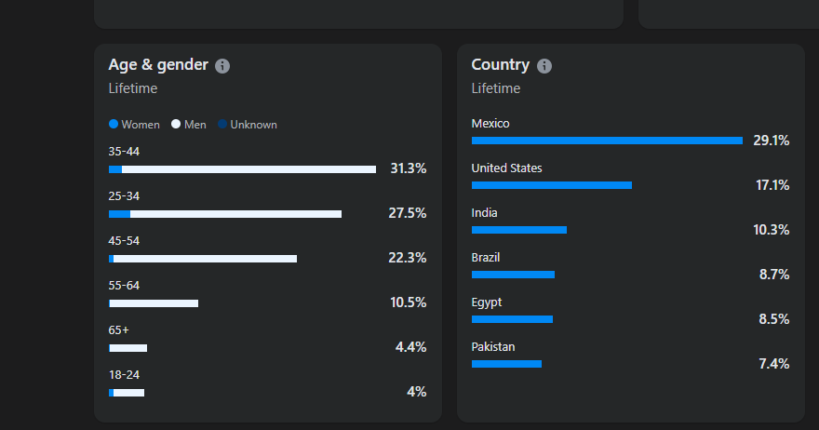Click the Country info icon
819x430 pixels.
coord(544,66)
